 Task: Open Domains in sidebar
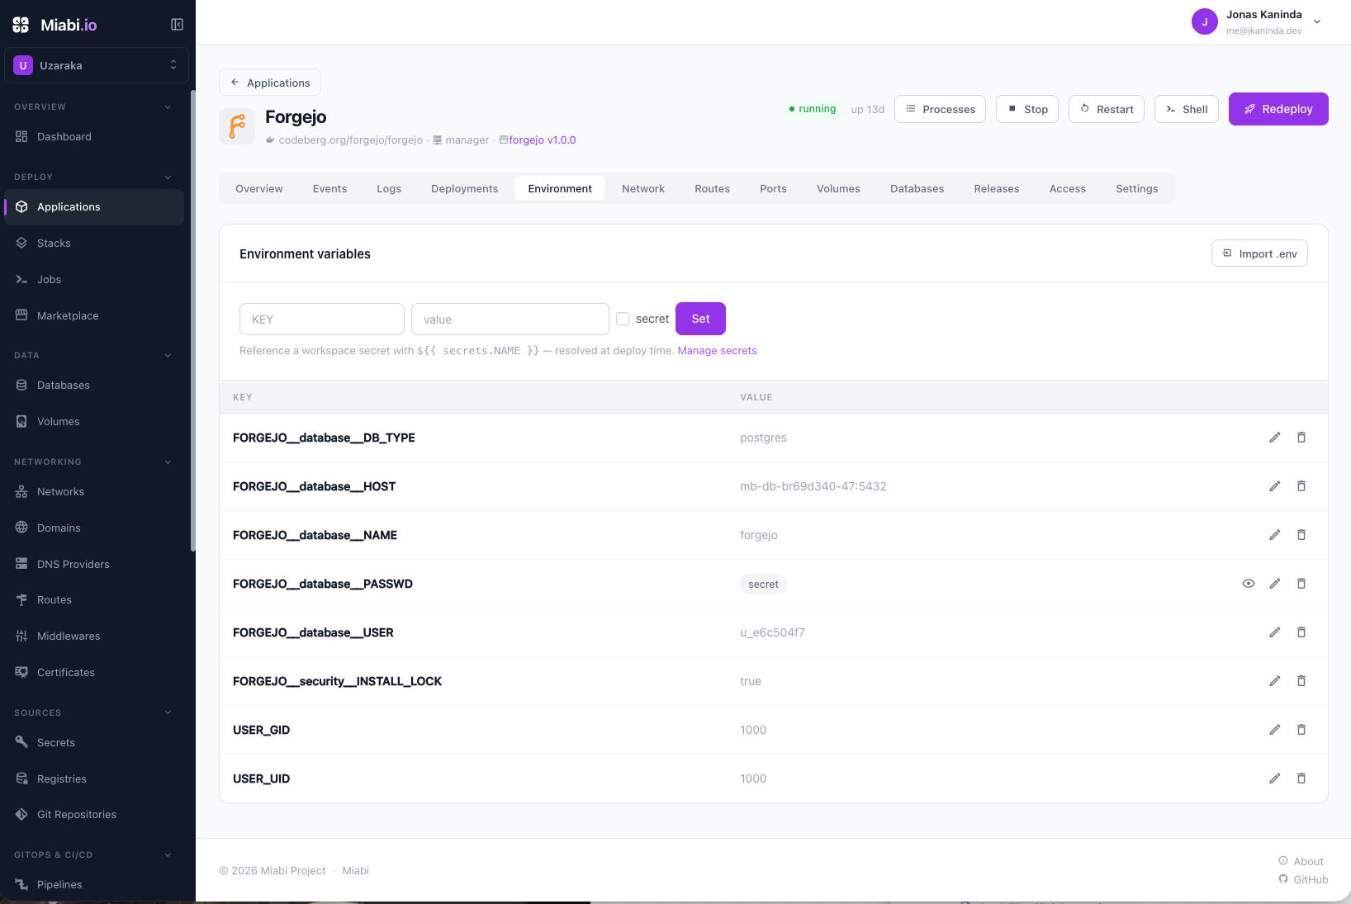pos(94,528)
